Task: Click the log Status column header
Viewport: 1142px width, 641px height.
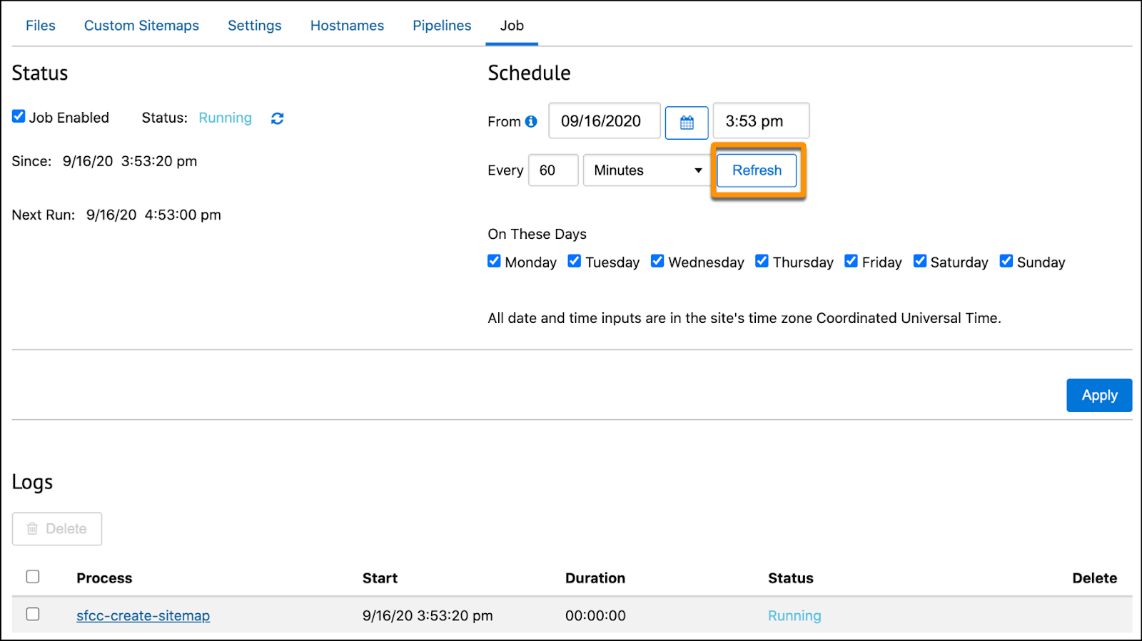Action: 791,578
